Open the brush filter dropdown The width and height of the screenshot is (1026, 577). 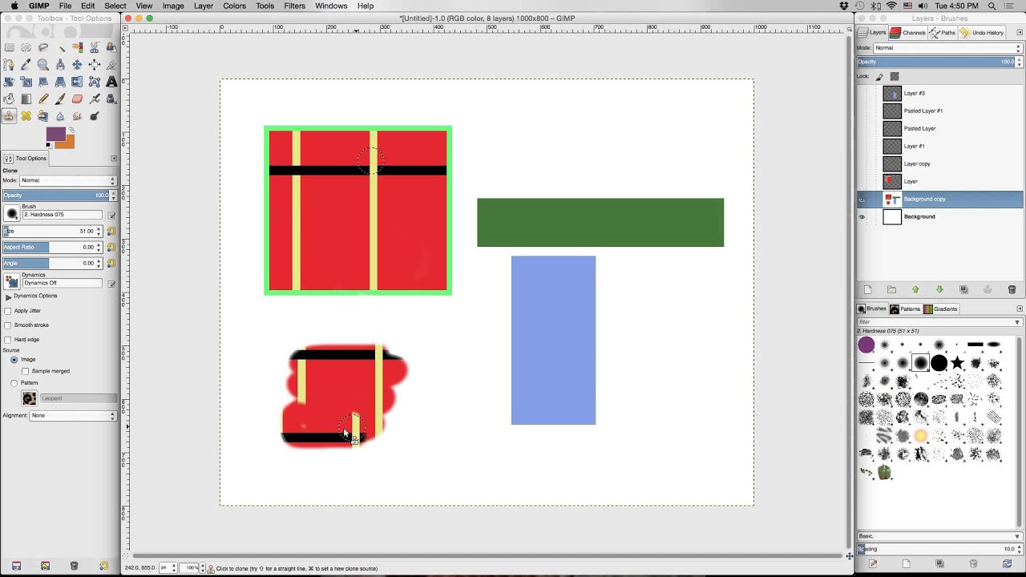(x=1017, y=322)
